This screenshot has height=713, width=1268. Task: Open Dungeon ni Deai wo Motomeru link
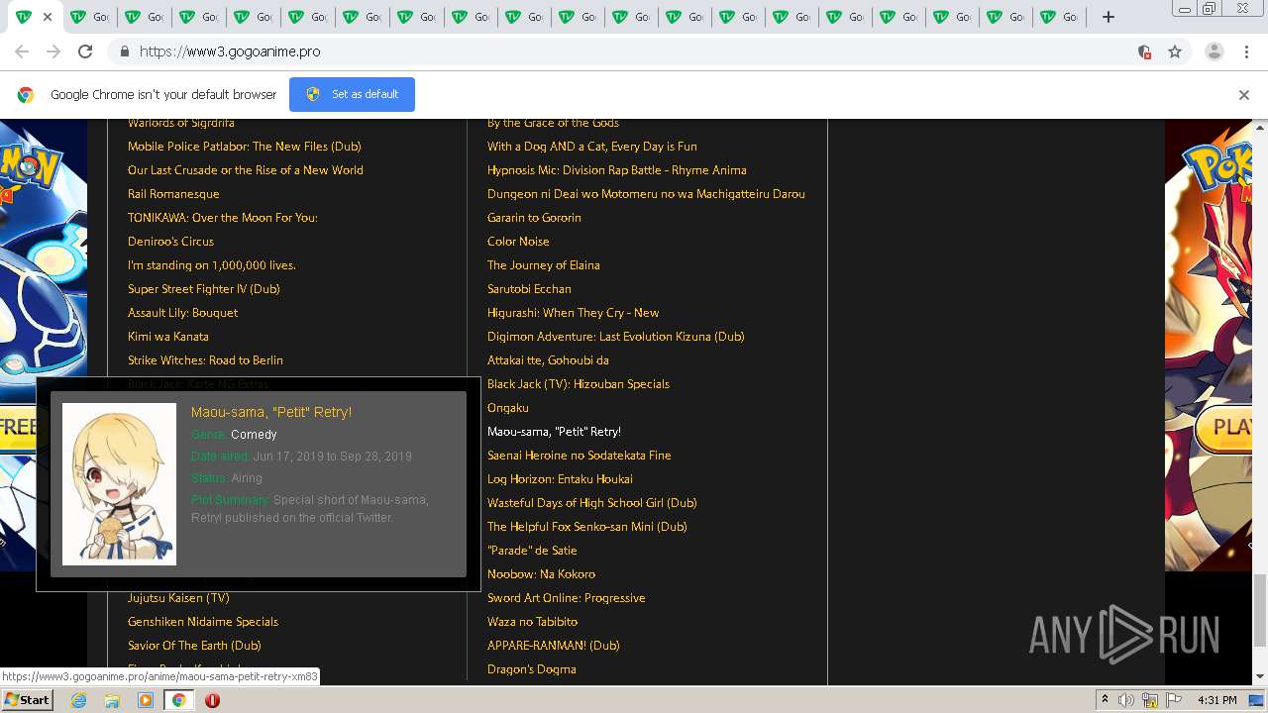(646, 194)
